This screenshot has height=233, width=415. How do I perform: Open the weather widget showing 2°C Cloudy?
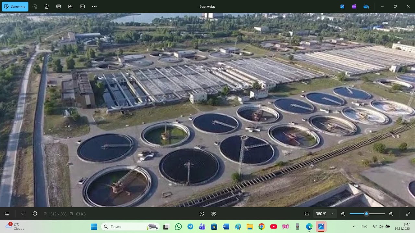click(15, 227)
